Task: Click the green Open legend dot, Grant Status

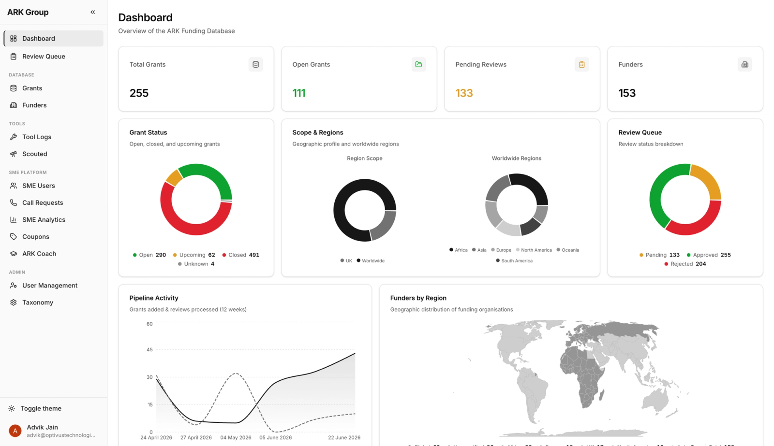Action: click(134, 255)
